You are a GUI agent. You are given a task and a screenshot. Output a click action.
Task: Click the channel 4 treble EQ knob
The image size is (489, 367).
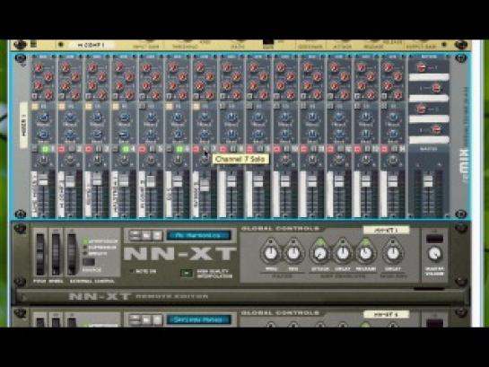coord(124,118)
